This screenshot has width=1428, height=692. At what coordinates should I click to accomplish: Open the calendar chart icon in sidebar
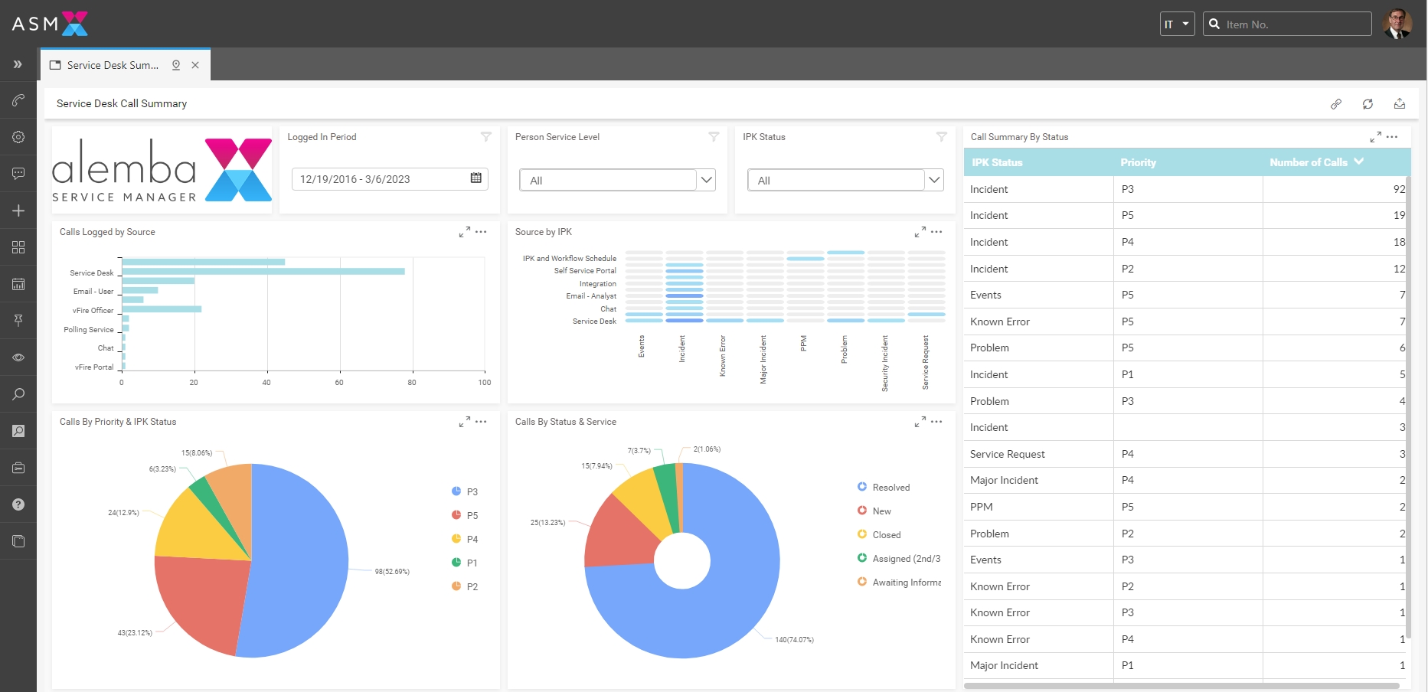point(18,284)
